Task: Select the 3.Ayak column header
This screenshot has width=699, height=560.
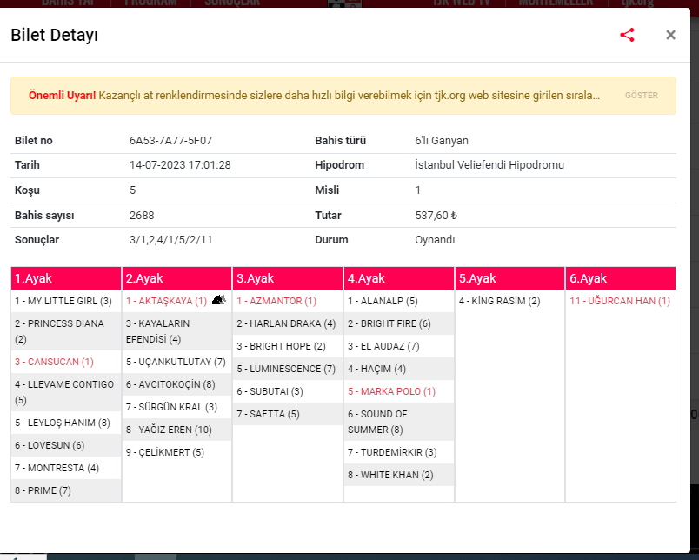Action: (x=288, y=278)
